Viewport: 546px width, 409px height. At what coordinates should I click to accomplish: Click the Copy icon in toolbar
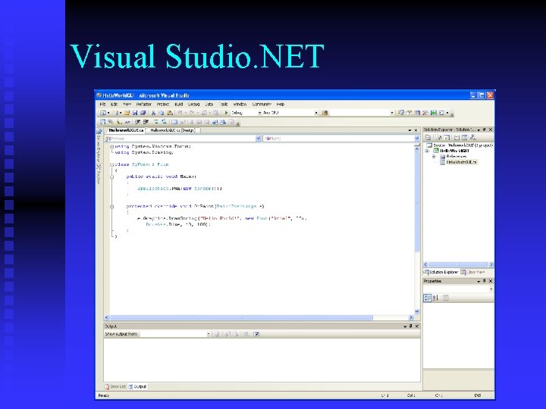point(162,113)
